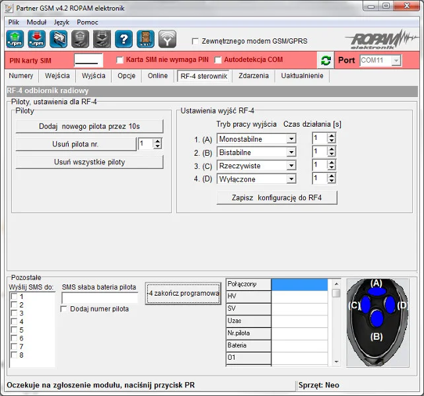This screenshot has width=424, height=396.
Task: Click the red download .rpm file icon
Action: tap(37, 40)
